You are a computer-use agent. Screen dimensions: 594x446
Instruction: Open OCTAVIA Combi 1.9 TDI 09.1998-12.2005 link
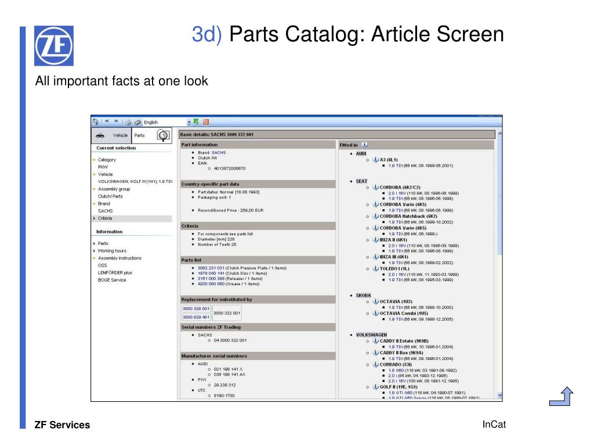421,319
